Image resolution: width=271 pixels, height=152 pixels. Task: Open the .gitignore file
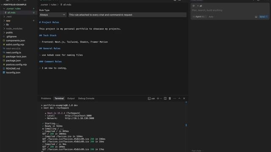coord(11,37)
